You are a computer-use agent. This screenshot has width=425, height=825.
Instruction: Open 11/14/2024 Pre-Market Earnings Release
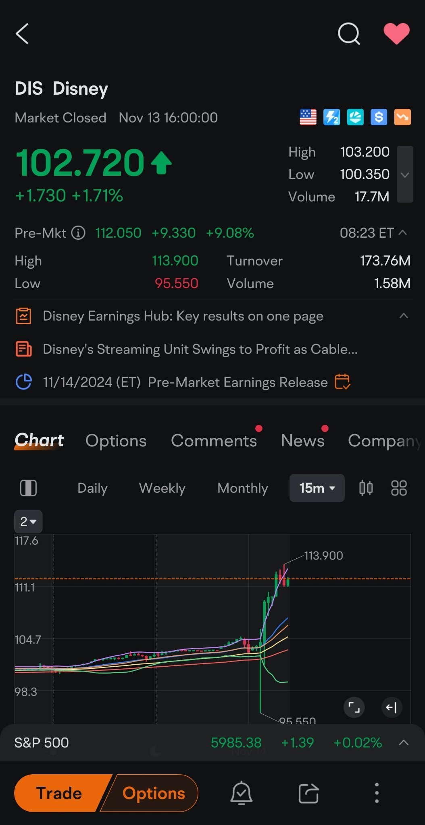(x=185, y=382)
